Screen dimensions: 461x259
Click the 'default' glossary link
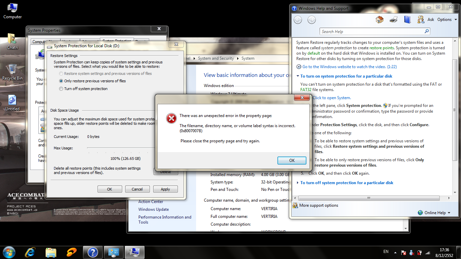(314, 53)
